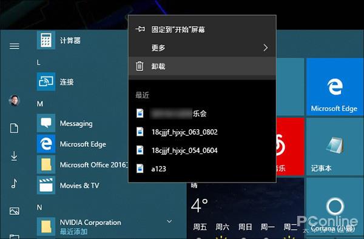Open the Music sidebar icon
The height and width of the screenshot is (239, 364).
coord(14,183)
